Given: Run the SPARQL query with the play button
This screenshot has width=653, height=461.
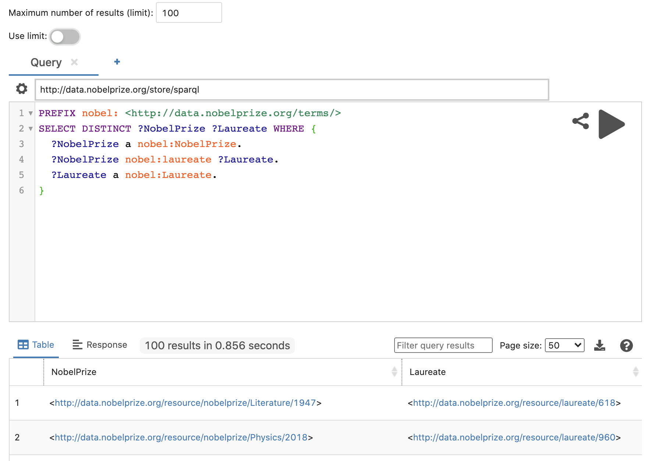Looking at the screenshot, I should tap(611, 124).
